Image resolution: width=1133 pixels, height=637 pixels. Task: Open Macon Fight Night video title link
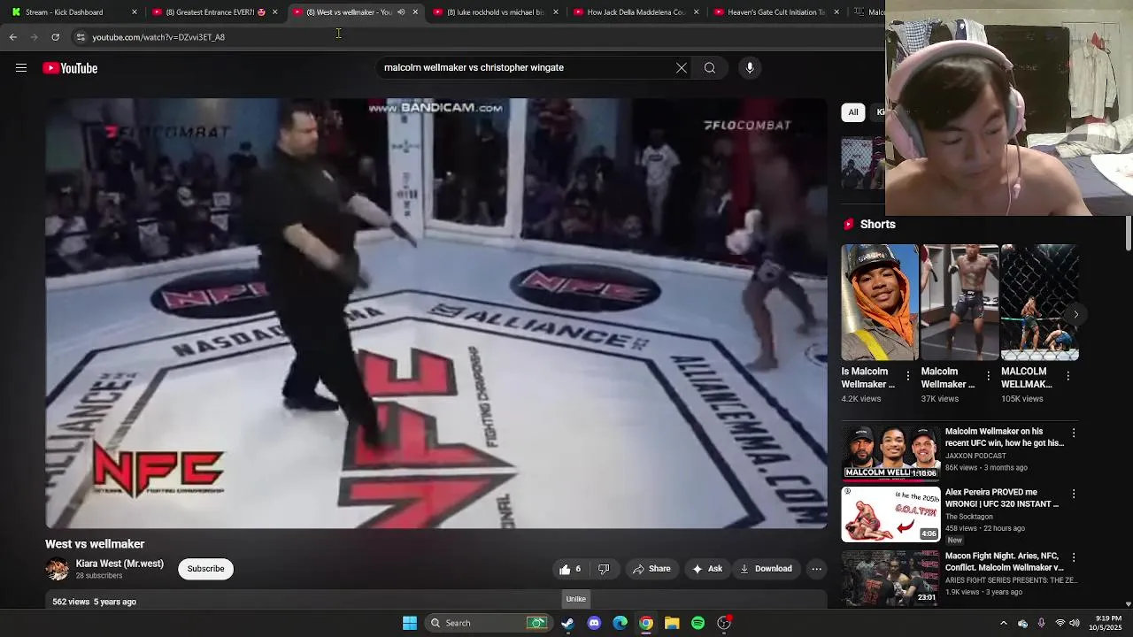click(1005, 562)
